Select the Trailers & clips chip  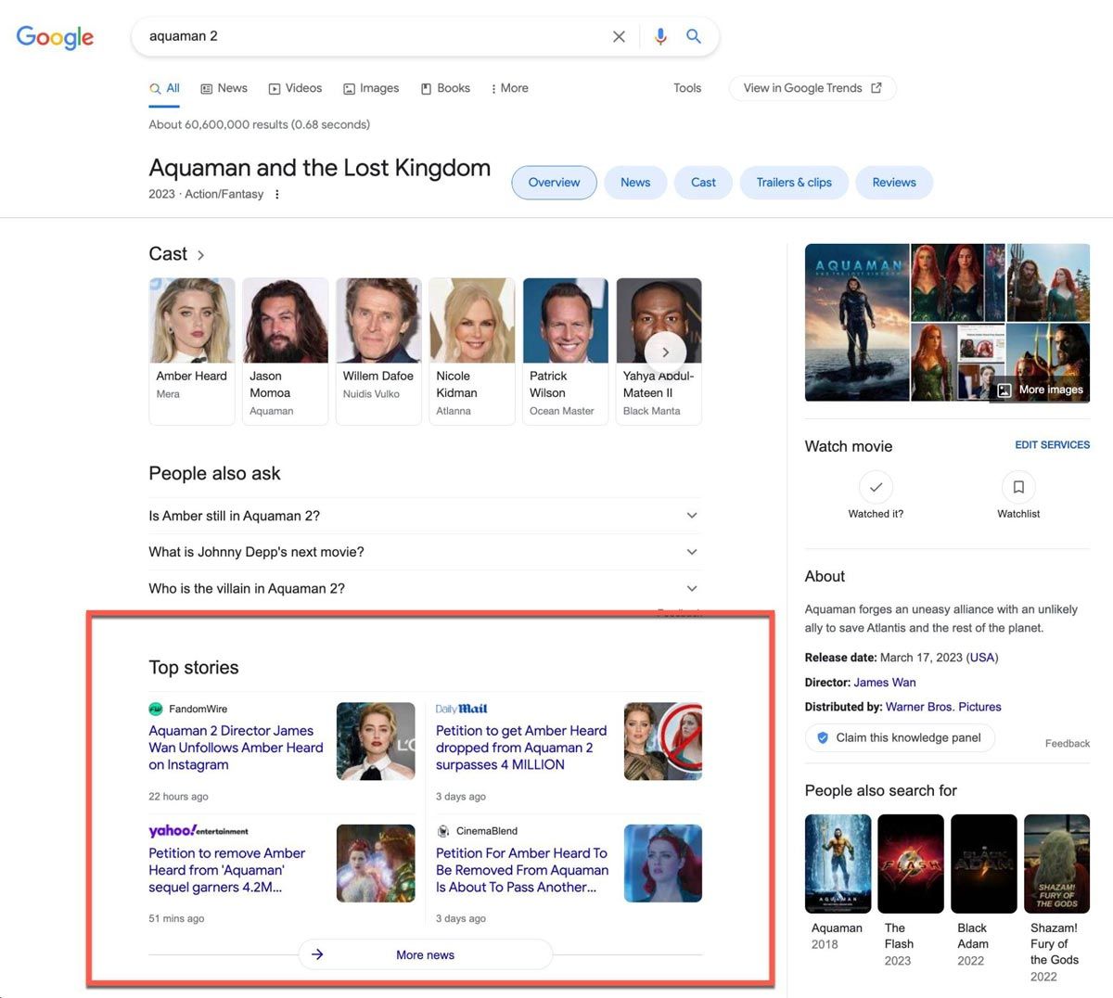coord(794,183)
